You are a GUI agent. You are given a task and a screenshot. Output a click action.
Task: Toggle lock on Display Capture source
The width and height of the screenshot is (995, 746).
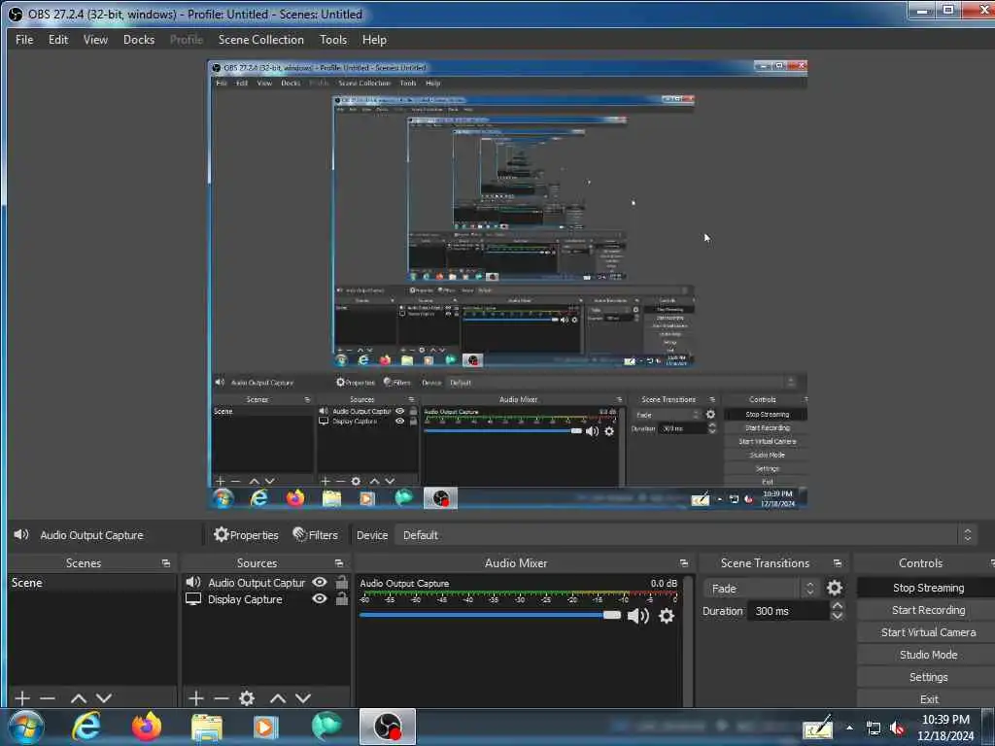pyautogui.click(x=342, y=598)
